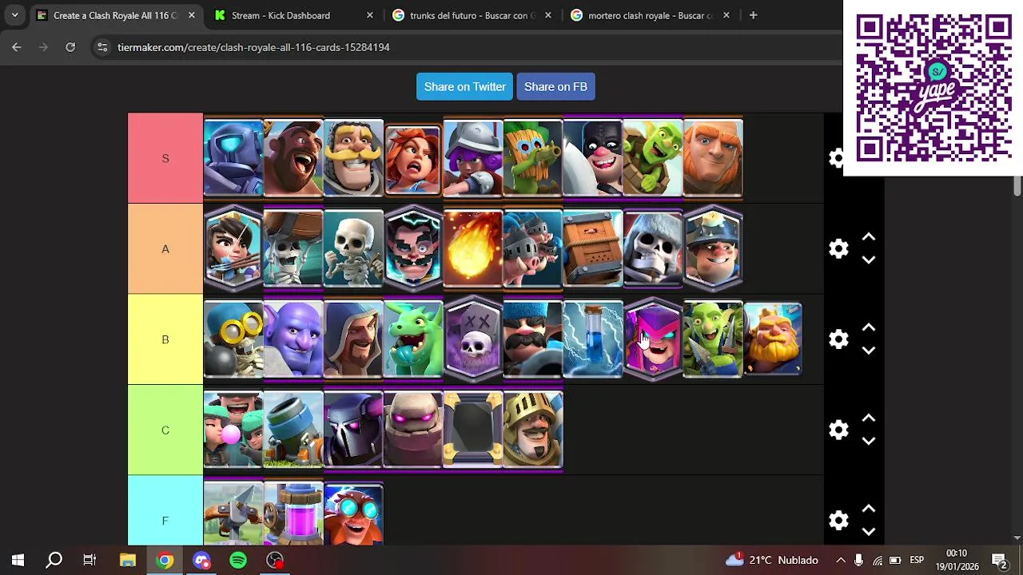Click the Mini P.E.K.K.A card in S tier
Image resolution: width=1023 pixels, height=575 pixels.
tap(233, 158)
